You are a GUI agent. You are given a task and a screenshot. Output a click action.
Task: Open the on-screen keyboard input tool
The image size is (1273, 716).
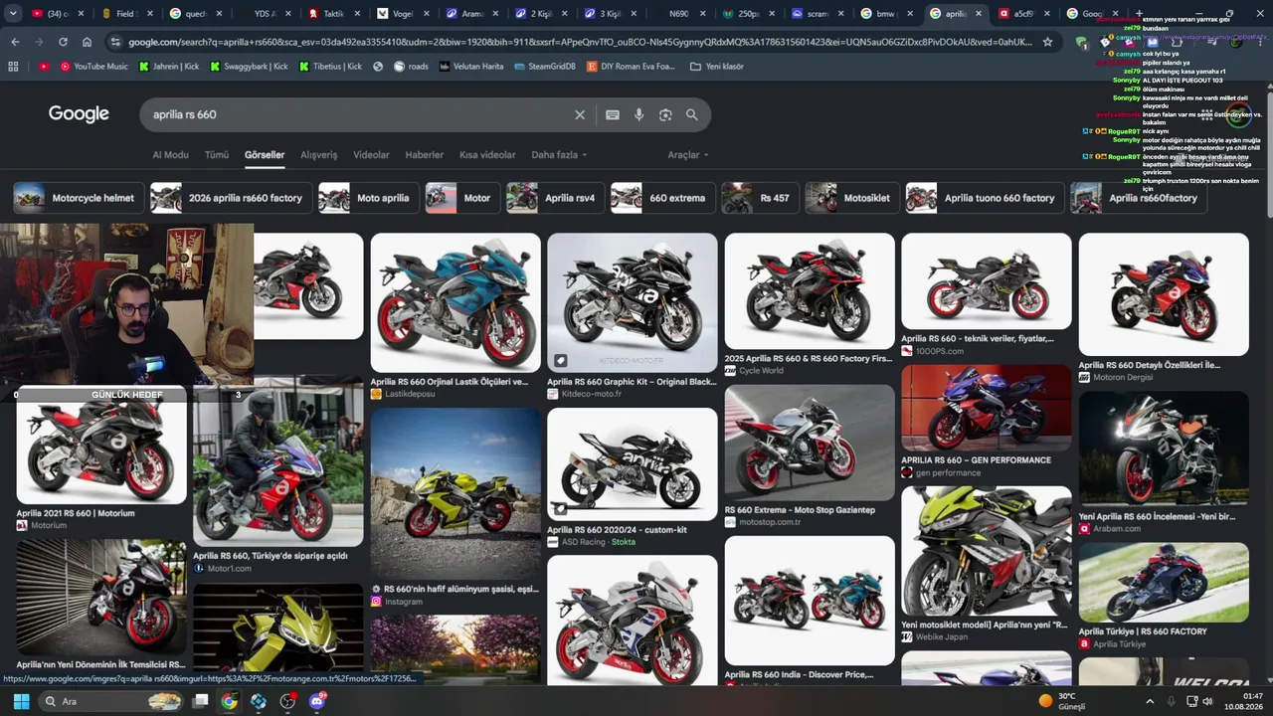(x=613, y=114)
